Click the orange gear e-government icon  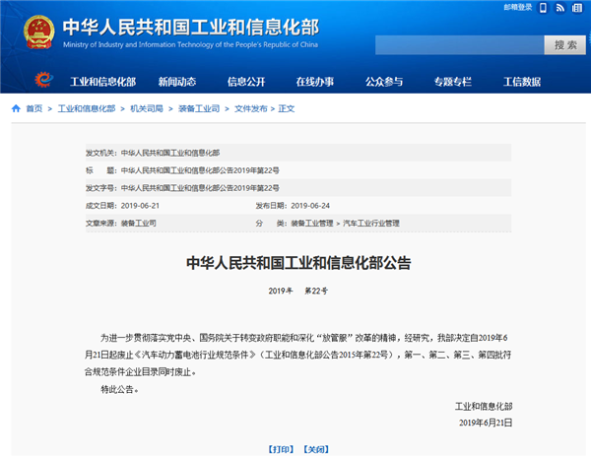(43, 80)
